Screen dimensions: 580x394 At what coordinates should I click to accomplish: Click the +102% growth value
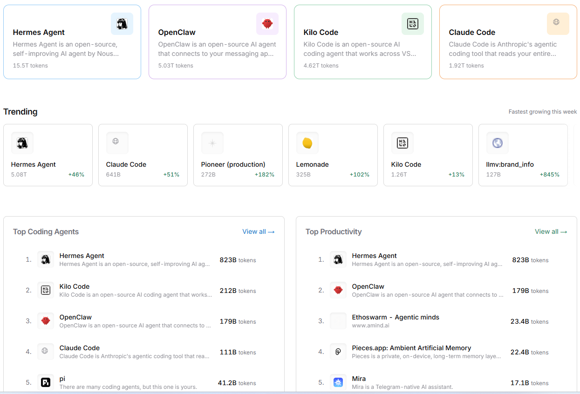(x=360, y=175)
